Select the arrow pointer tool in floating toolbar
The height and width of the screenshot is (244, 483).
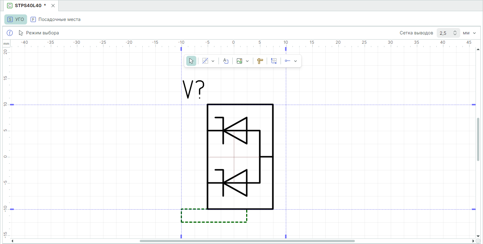[191, 61]
